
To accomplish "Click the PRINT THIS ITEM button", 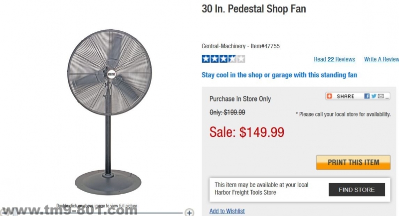I will point(353,162).
